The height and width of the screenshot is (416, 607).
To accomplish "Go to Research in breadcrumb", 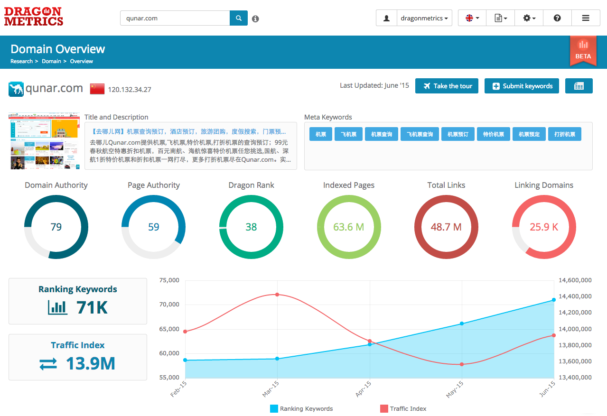I will click(21, 61).
